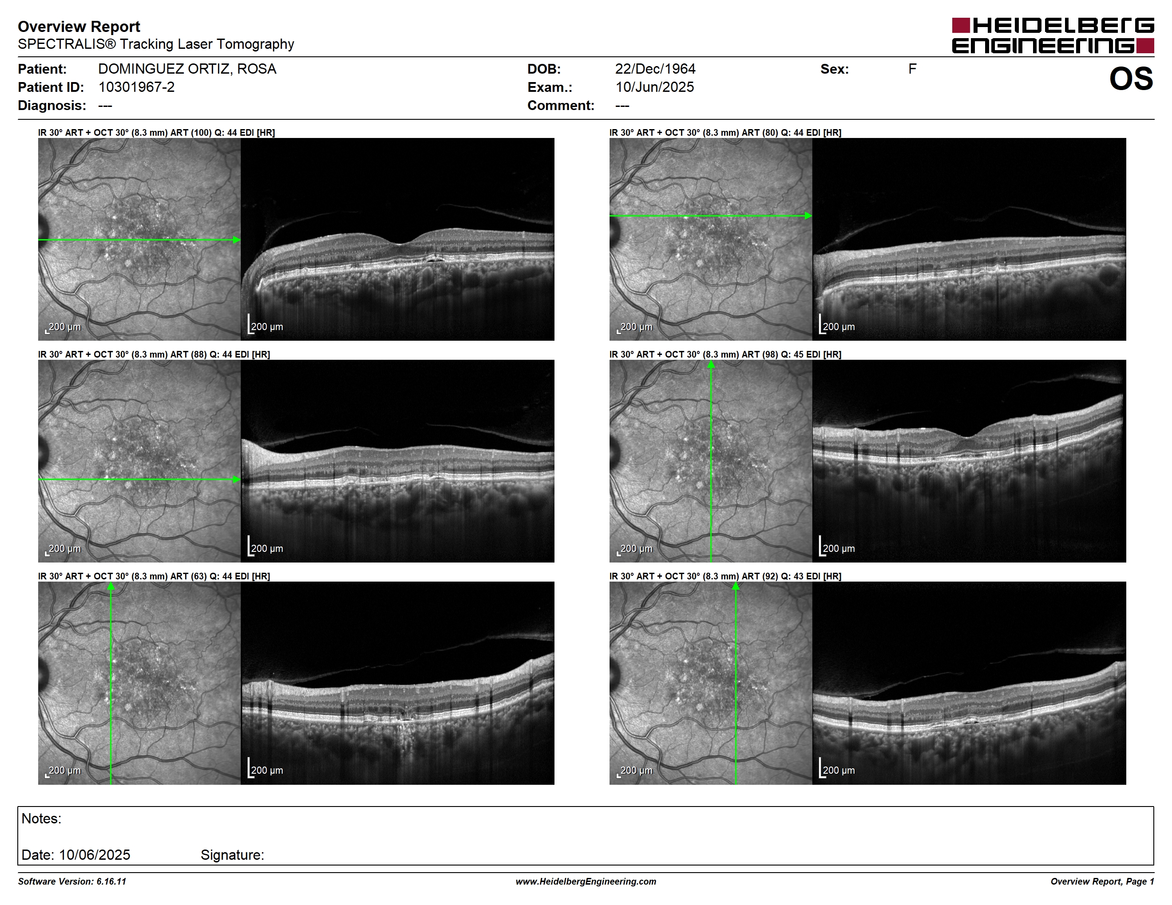Screen dimensions: 1172x905
Task: Open the ART (88) OCT B-scan image
Action: tap(398, 461)
